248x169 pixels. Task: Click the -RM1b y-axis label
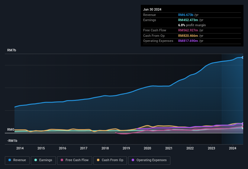12,141
